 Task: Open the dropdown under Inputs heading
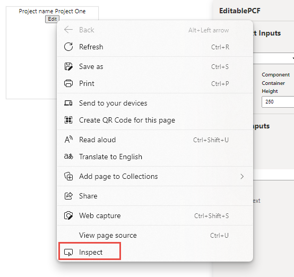coord(273,58)
